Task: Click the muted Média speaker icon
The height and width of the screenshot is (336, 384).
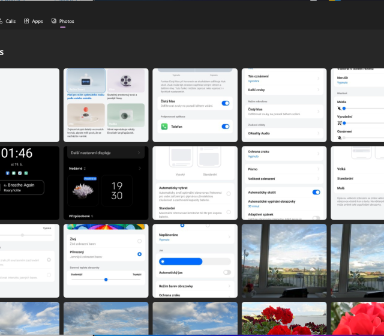Action: tap(339, 108)
